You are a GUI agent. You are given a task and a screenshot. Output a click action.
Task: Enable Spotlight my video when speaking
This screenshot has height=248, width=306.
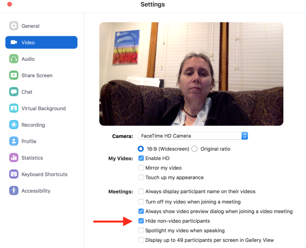[141, 230]
